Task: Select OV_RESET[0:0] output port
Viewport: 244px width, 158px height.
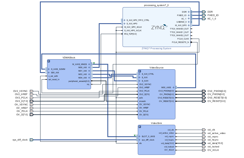Action: click(x=204, y=101)
